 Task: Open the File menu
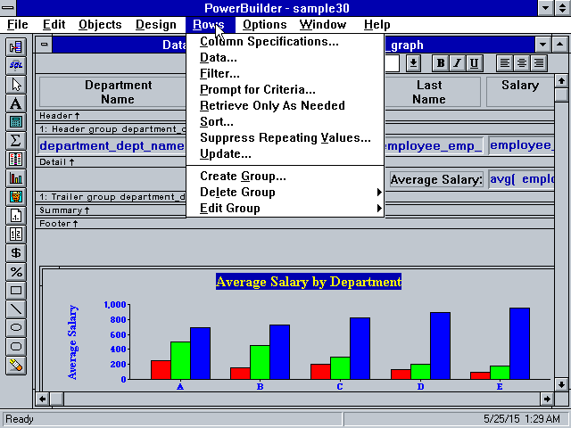18,25
